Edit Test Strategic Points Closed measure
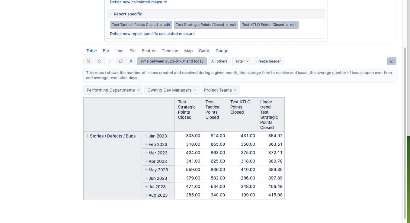This screenshot has width=410, height=223. pos(233,25)
